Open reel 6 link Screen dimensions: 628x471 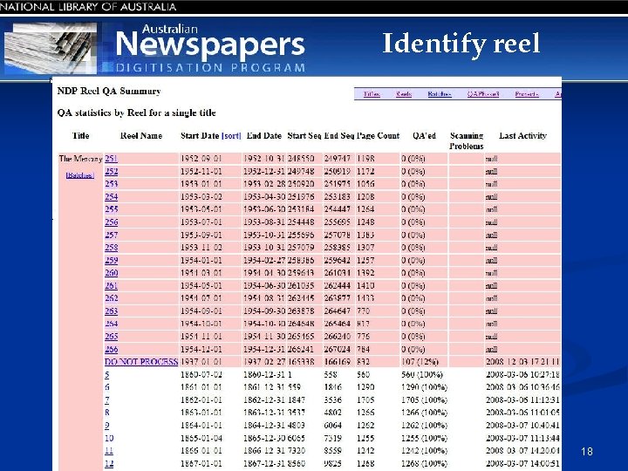(107, 387)
